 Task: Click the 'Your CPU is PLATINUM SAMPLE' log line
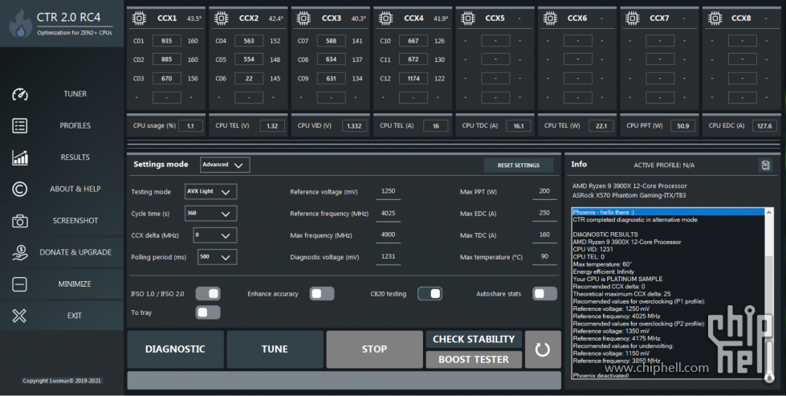coord(617,280)
